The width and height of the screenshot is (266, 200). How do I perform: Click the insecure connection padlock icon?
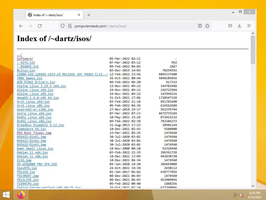pos(70,26)
